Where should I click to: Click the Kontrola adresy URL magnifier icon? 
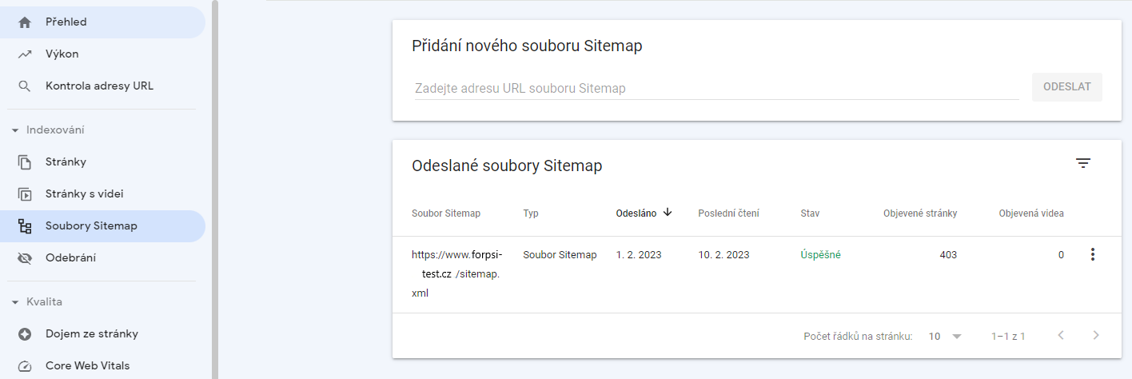25,86
